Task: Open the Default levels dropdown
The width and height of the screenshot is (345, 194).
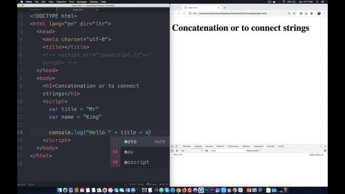Action: [253, 151]
